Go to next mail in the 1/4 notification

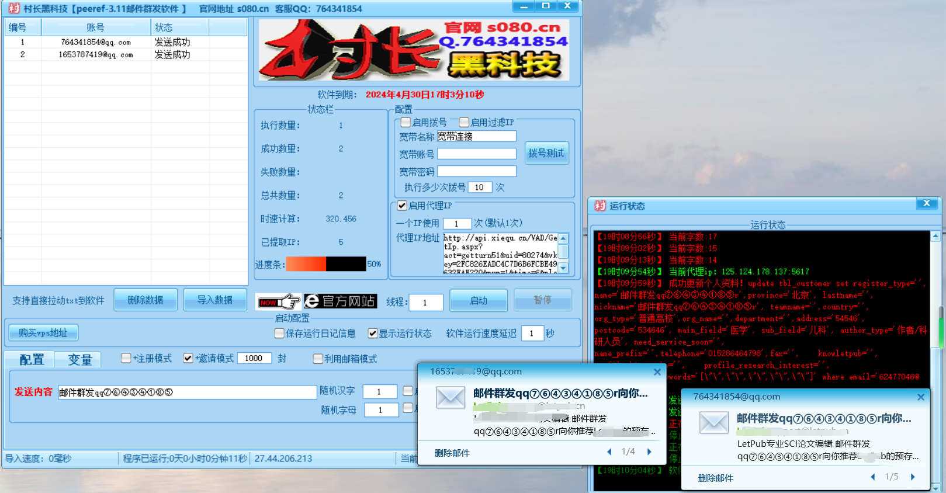coord(649,452)
